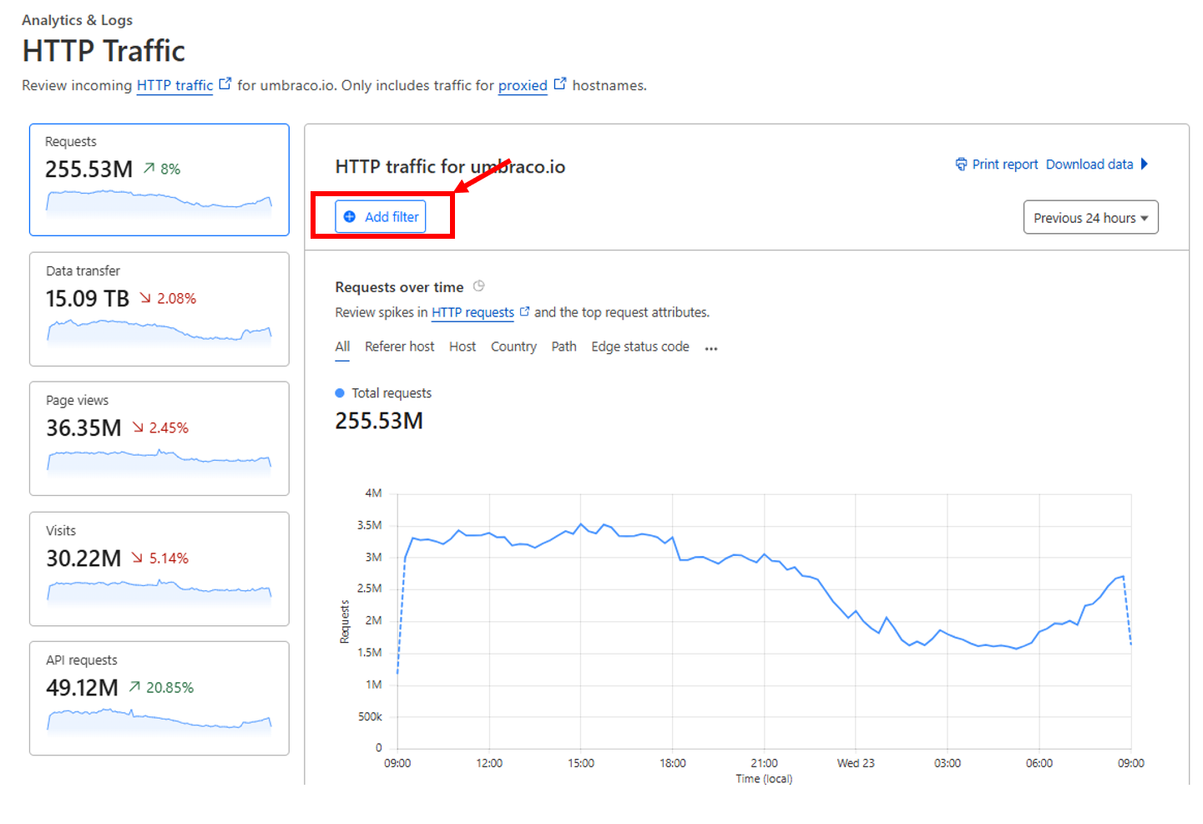Select the Page views metric card
The image size is (1203, 824).
[159, 438]
